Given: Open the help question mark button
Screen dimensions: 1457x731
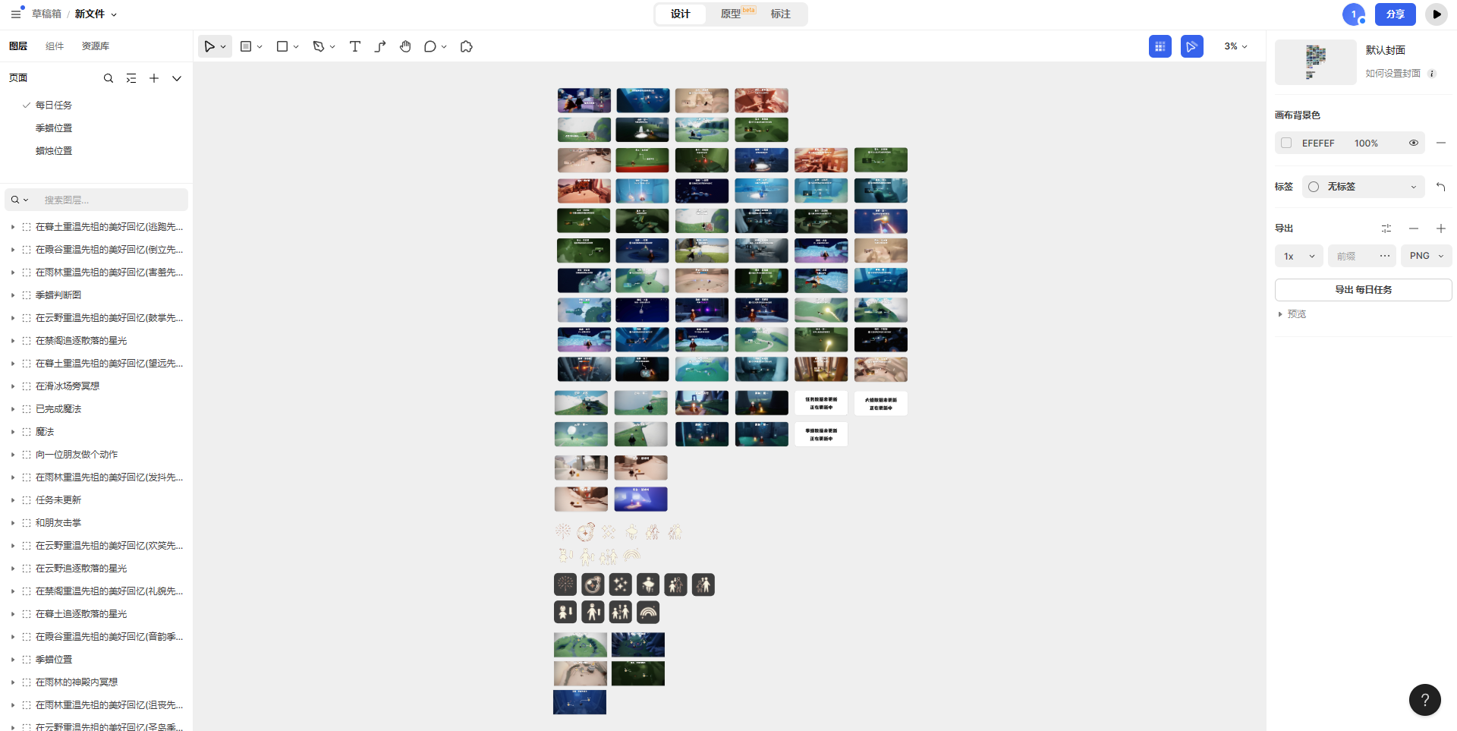Looking at the screenshot, I should click(x=1425, y=700).
